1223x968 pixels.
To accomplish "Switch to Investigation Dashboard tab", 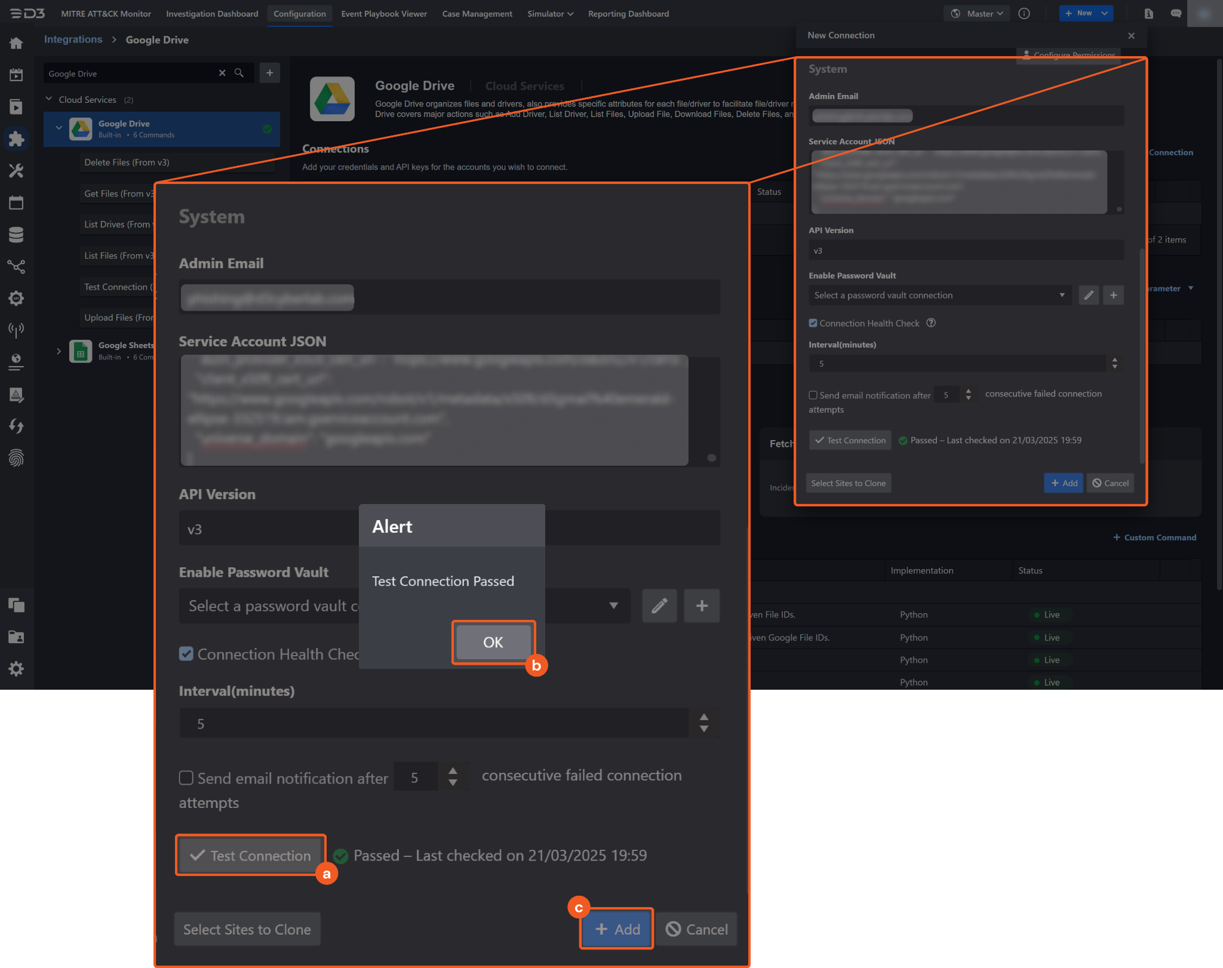I will tap(212, 13).
